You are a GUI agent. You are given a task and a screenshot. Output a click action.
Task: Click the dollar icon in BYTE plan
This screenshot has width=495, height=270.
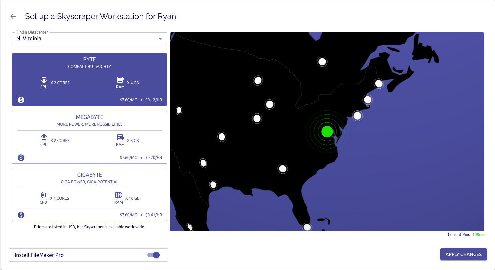click(21, 100)
